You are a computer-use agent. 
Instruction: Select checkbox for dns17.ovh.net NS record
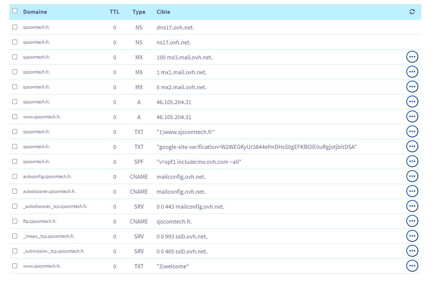tap(15, 27)
